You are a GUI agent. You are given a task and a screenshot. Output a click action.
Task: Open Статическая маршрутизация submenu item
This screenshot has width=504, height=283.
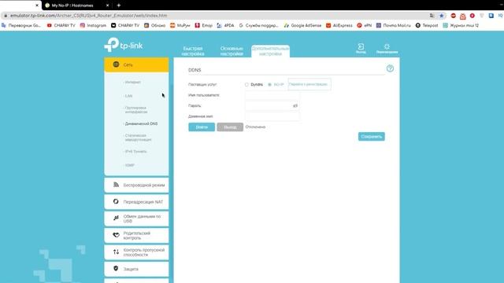point(138,138)
